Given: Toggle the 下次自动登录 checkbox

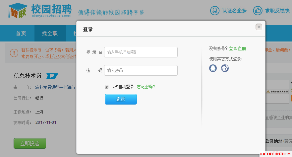Looking at the screenshot, I should [106, 87].
